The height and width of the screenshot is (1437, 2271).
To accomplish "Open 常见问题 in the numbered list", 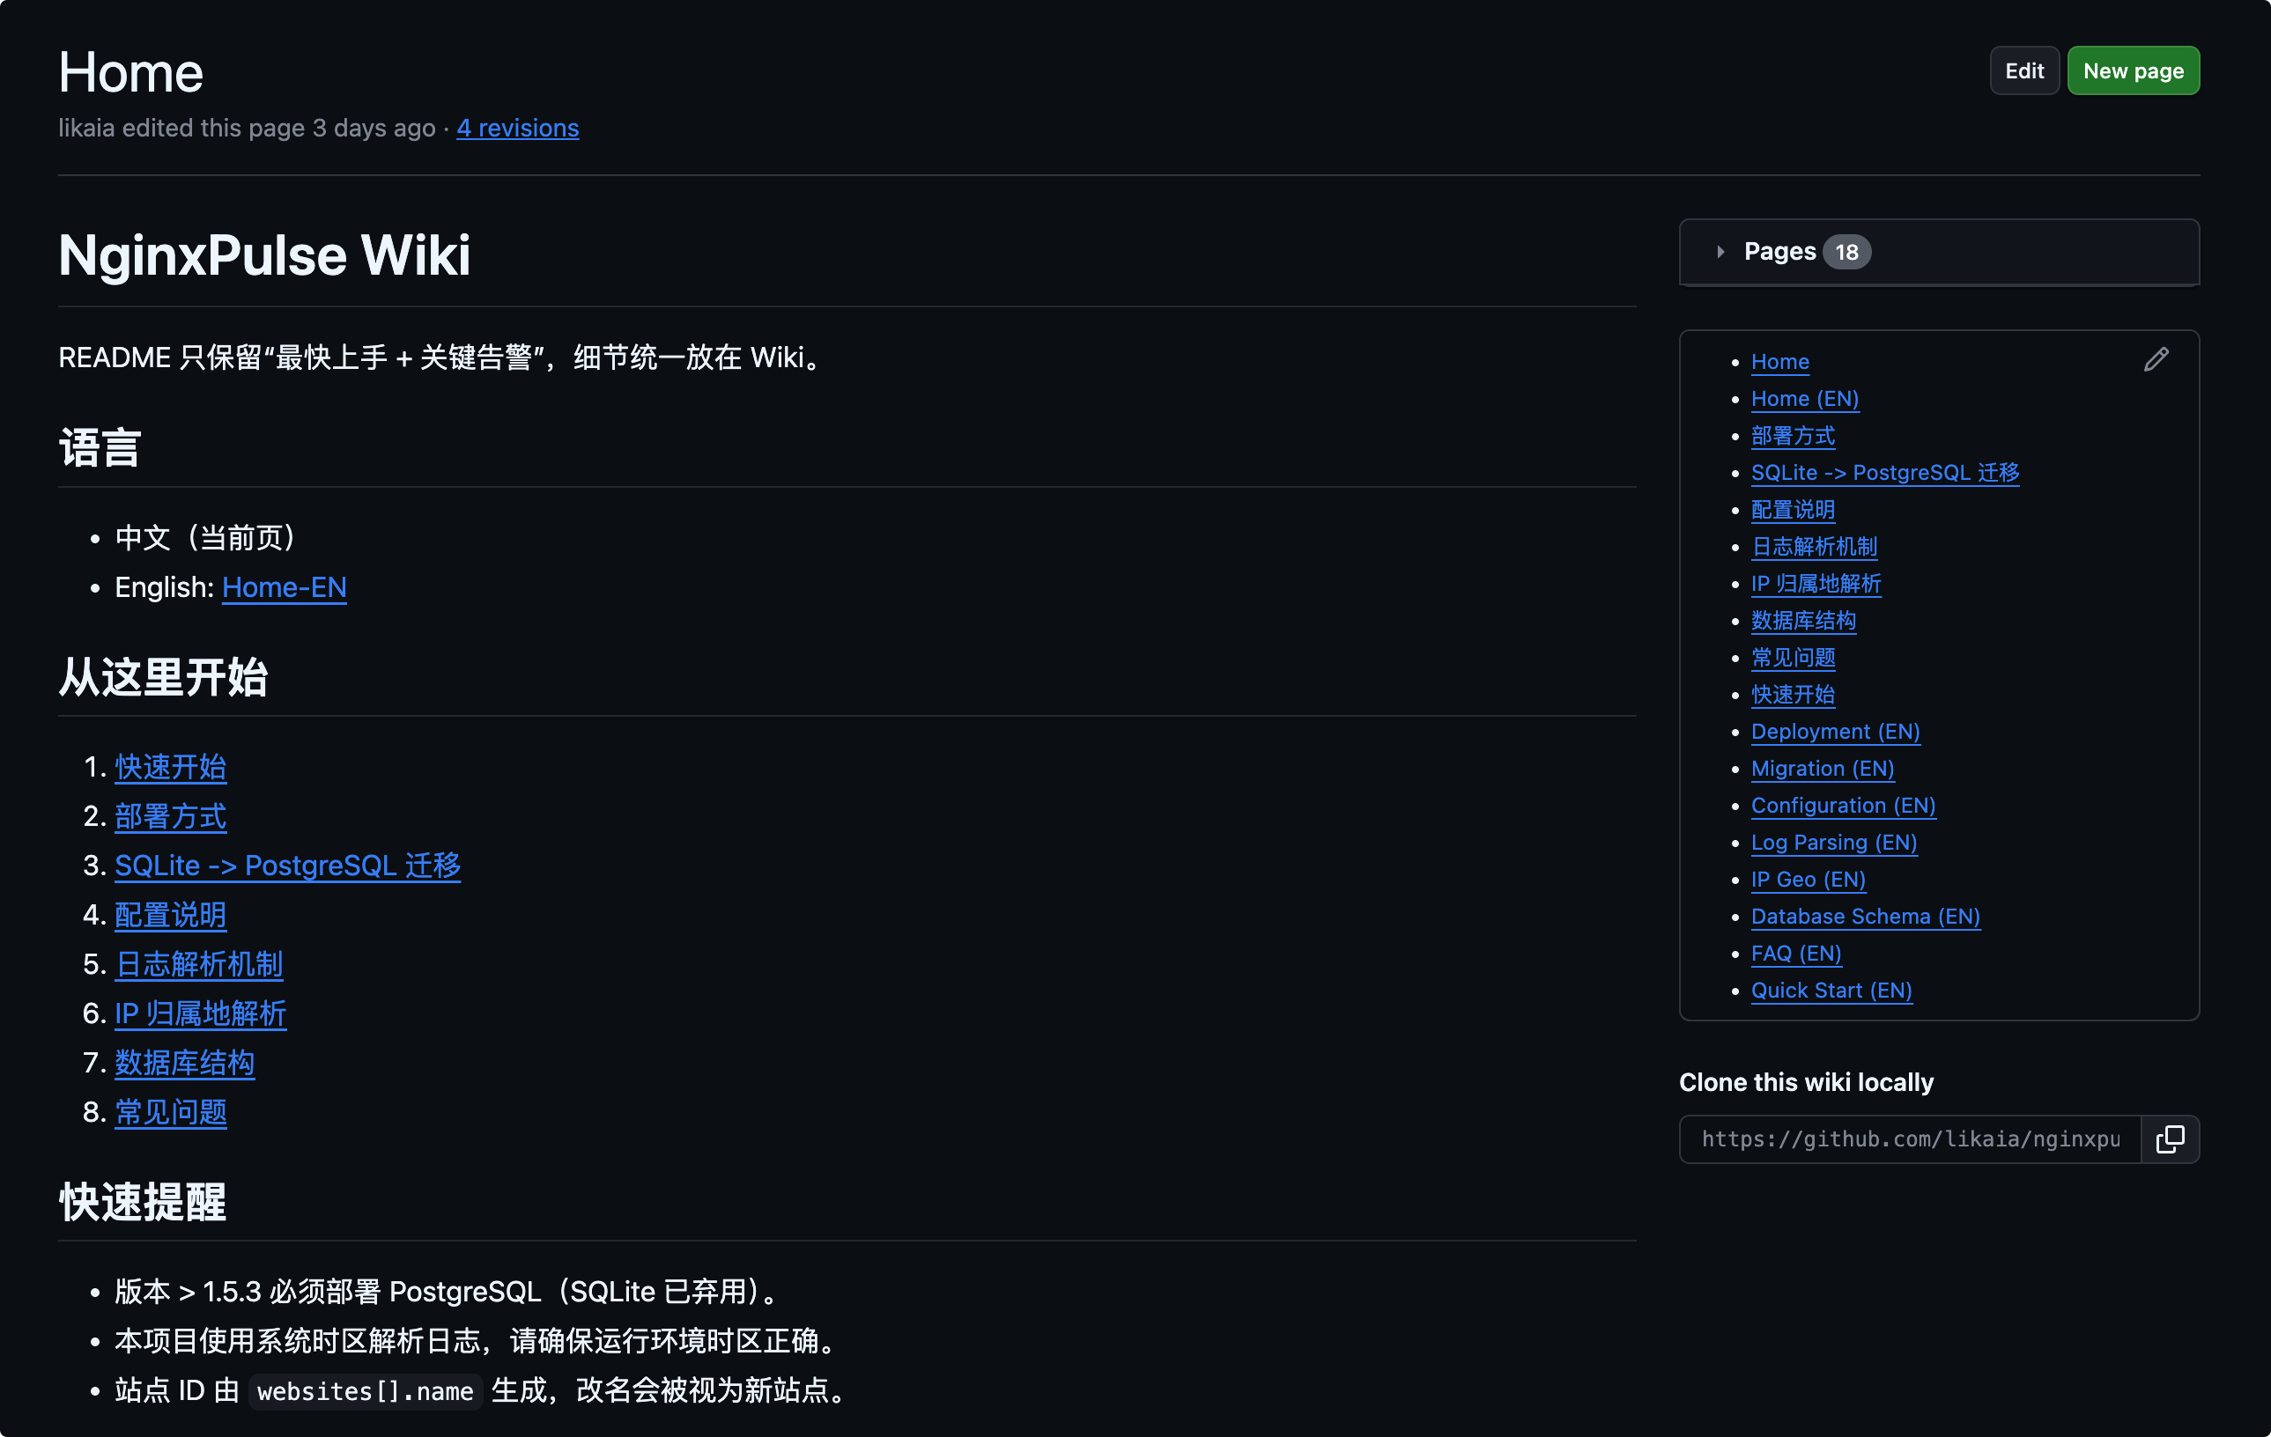I will (170, 1112).
